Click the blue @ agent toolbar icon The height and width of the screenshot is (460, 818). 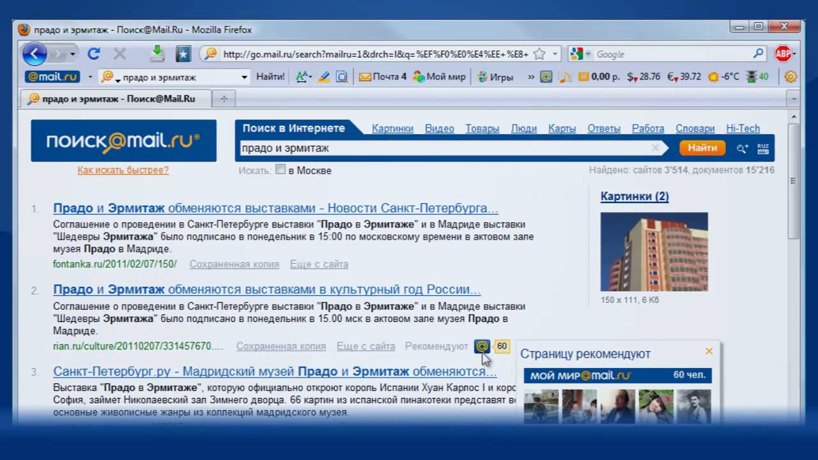(546, 77)
